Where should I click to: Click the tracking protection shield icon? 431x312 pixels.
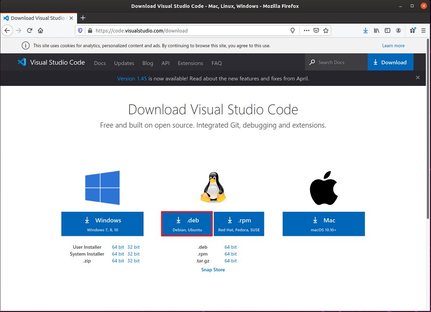80,31
